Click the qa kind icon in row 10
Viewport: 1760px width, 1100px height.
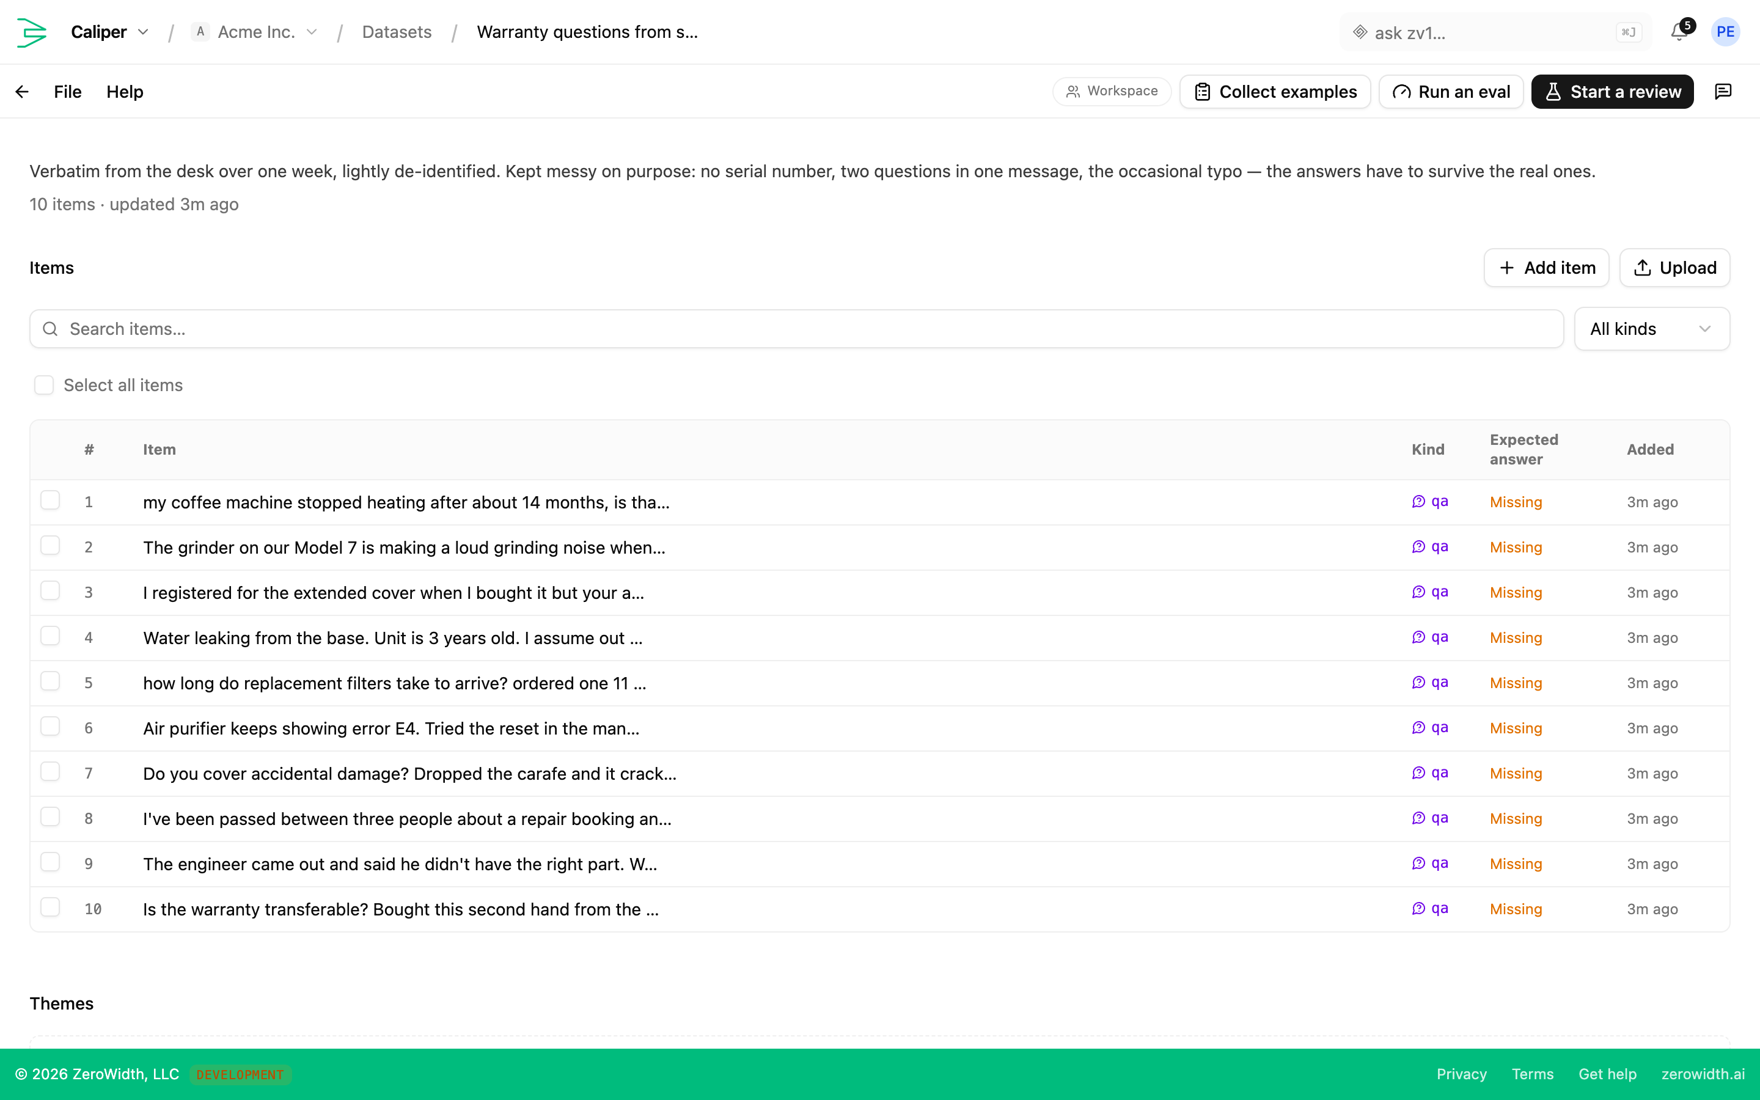point(1418,908)
